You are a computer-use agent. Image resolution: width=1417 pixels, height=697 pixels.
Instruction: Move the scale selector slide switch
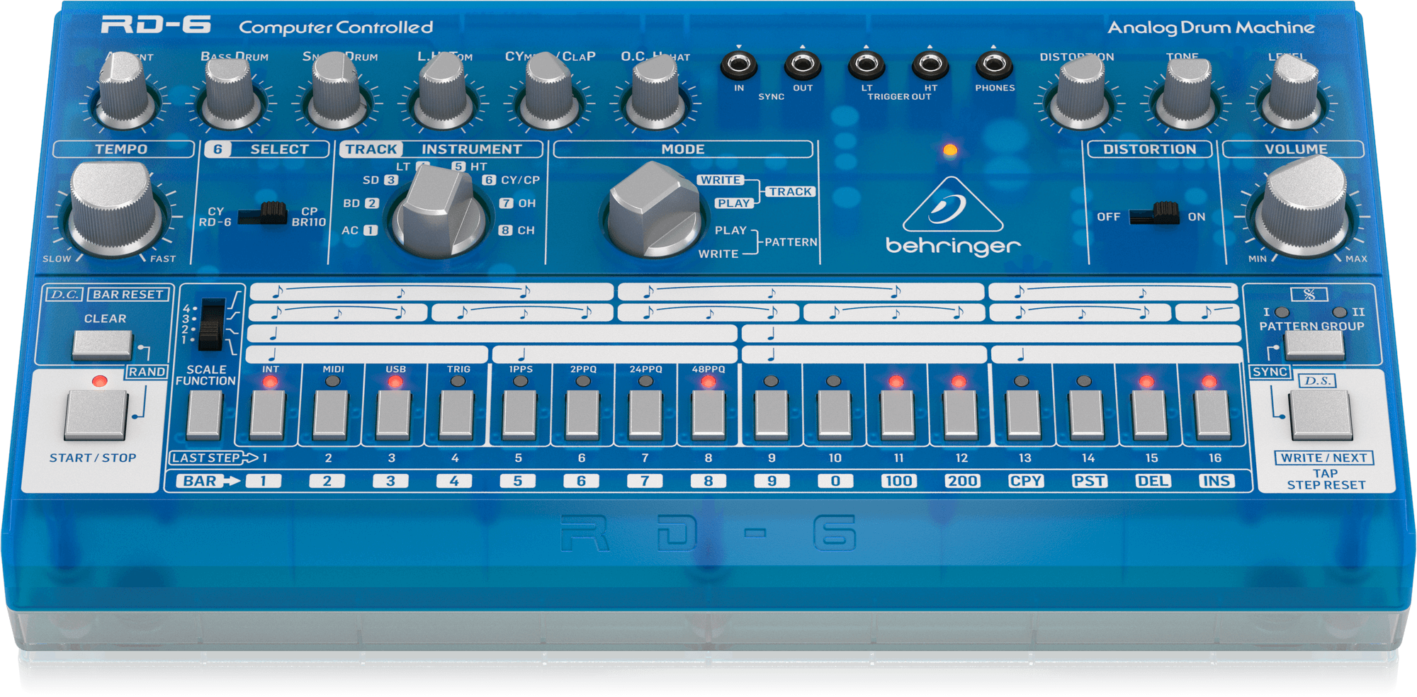[x=211, y=324]
